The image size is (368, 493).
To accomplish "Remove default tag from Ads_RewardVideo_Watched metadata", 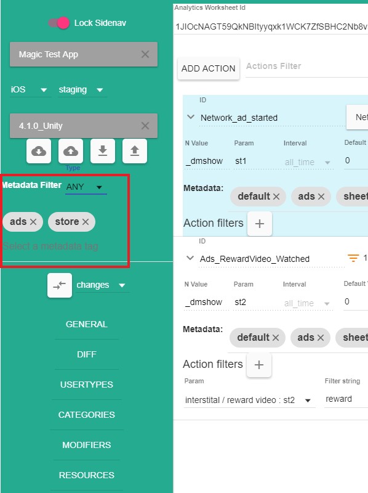I will pos(275,338).
